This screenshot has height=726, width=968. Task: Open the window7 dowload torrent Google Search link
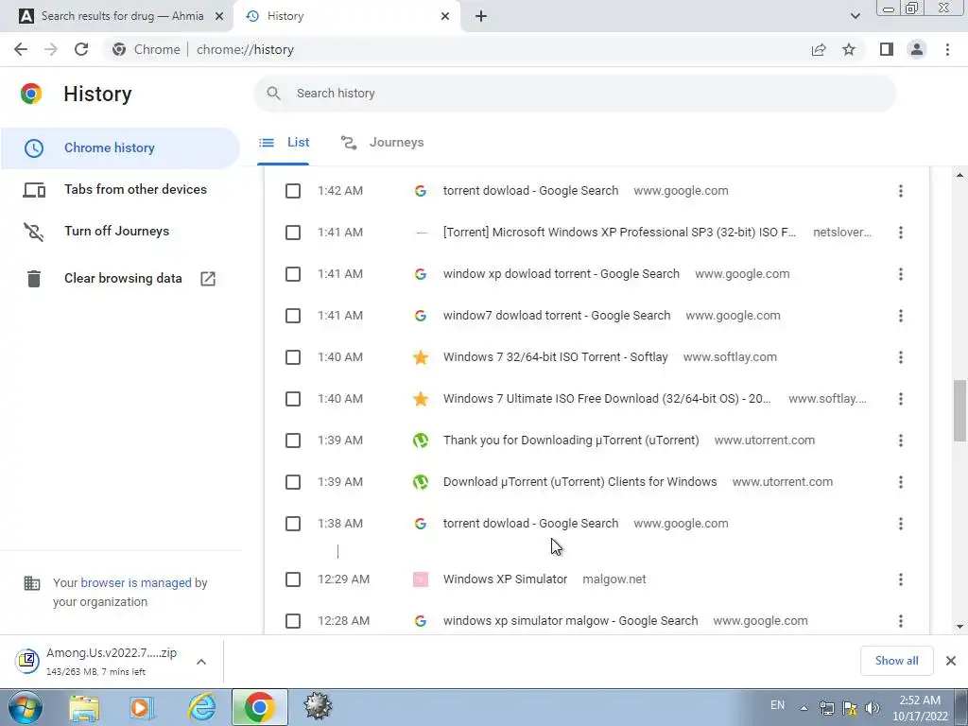[x=556, y=316]
